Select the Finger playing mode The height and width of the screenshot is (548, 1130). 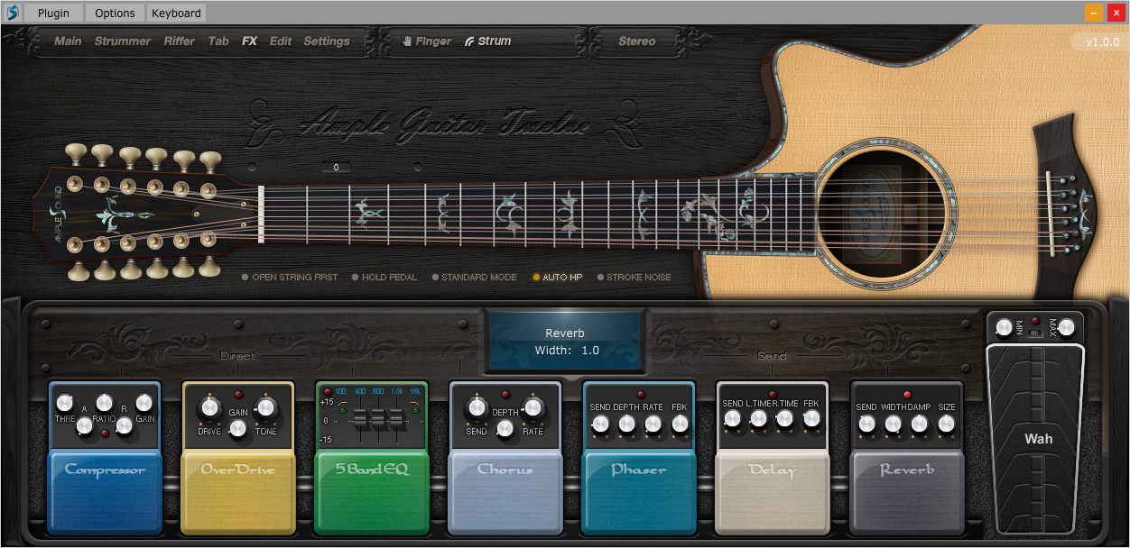click(427, 41)
